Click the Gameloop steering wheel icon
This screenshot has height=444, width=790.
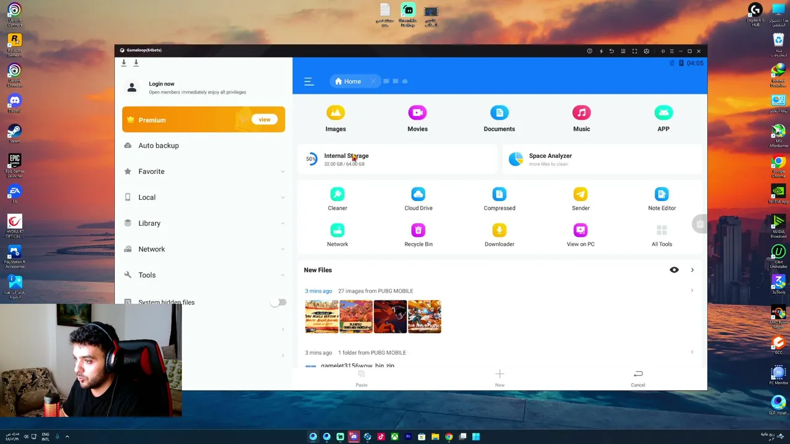point(646,51)
